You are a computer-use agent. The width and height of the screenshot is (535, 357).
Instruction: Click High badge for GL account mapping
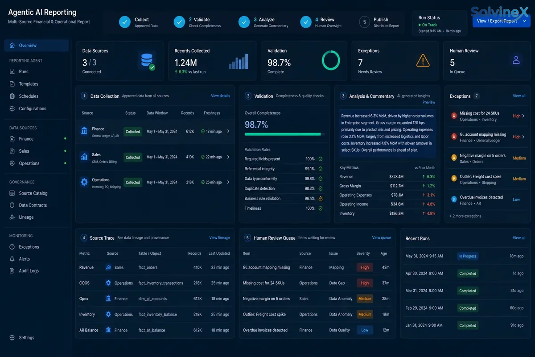click(x=365, y=267)
